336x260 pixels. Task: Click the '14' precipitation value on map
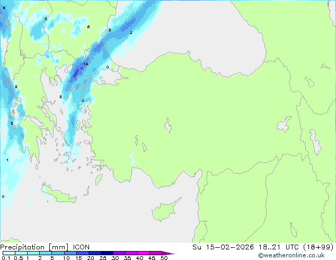tap(86, 64)
